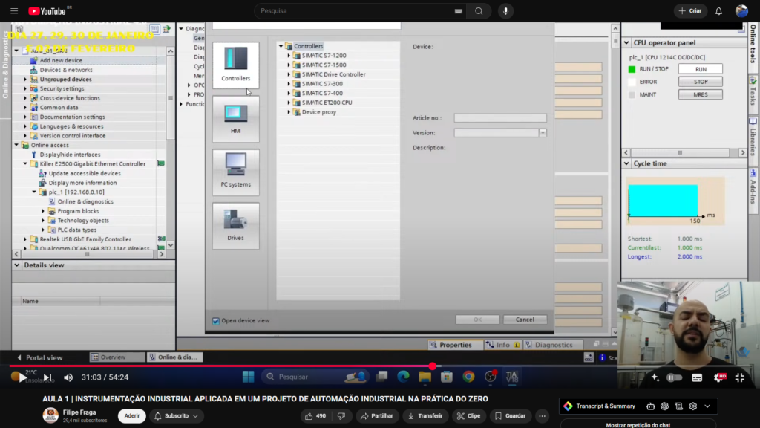760x428 pixels.
Task: Select plc_1 [192.168.0.10] tree node
Action: coord(76,192)
